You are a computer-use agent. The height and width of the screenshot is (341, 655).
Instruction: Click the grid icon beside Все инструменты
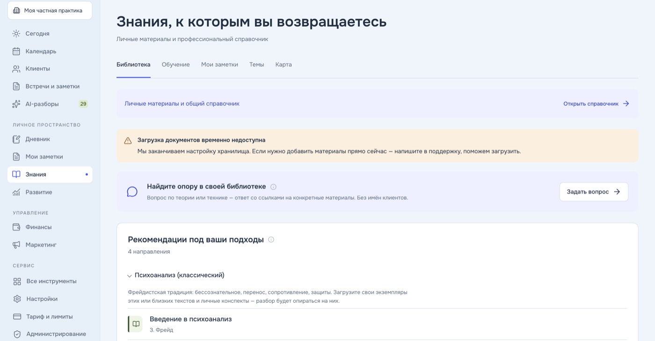[x=17, y=282]
